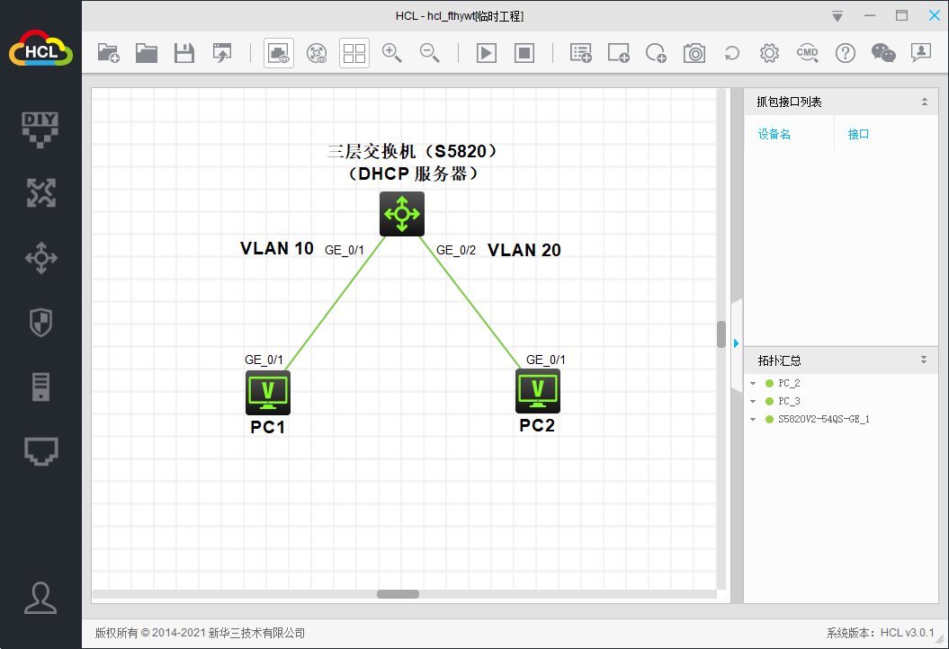Capture a topology snapshot with the camera icon
The width and height of the screenshot is (949, 649).
(694, 53)
